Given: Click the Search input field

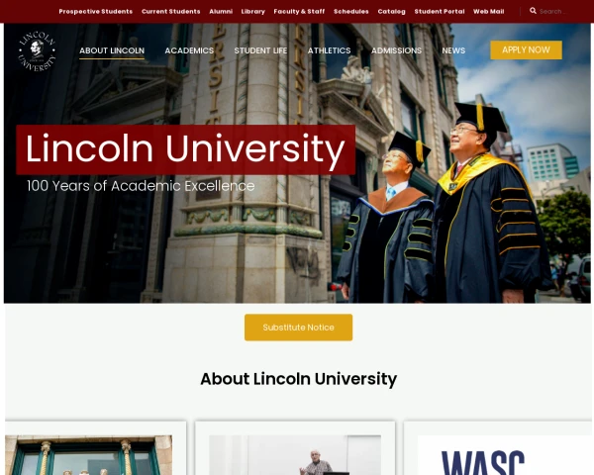Looking at the screenshot, I should [x=552, y=11].
